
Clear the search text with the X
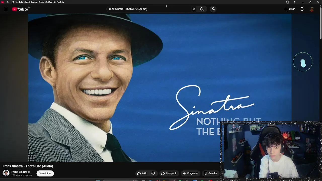click(194, 9)
